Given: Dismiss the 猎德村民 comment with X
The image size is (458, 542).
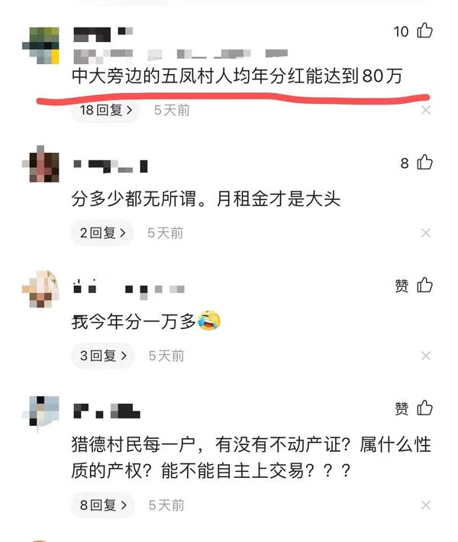Looking at the screenshot, I should coord(426,505).
